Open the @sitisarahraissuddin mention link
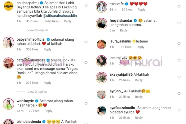The image size is (186, 124). [x=60, y=16]
